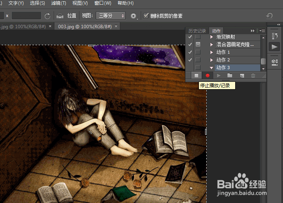Open the 文字(Y) menu
This screenshot has width=283, height=203.
coord(16,3)
